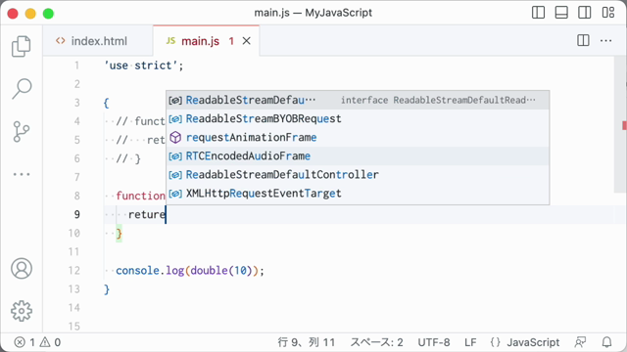Change language mode from JavaScript
This screenshot has height=352, width=627.
point(533,342)
